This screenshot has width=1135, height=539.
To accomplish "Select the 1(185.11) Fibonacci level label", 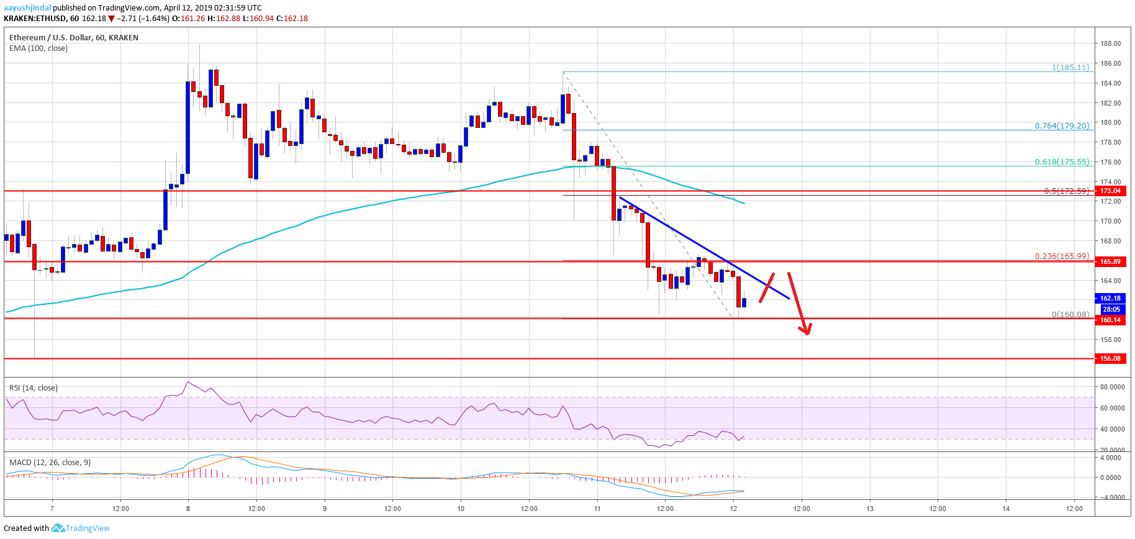I will (1070, 67).
